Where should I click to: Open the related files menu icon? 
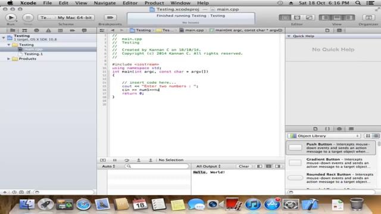[102, 30]
